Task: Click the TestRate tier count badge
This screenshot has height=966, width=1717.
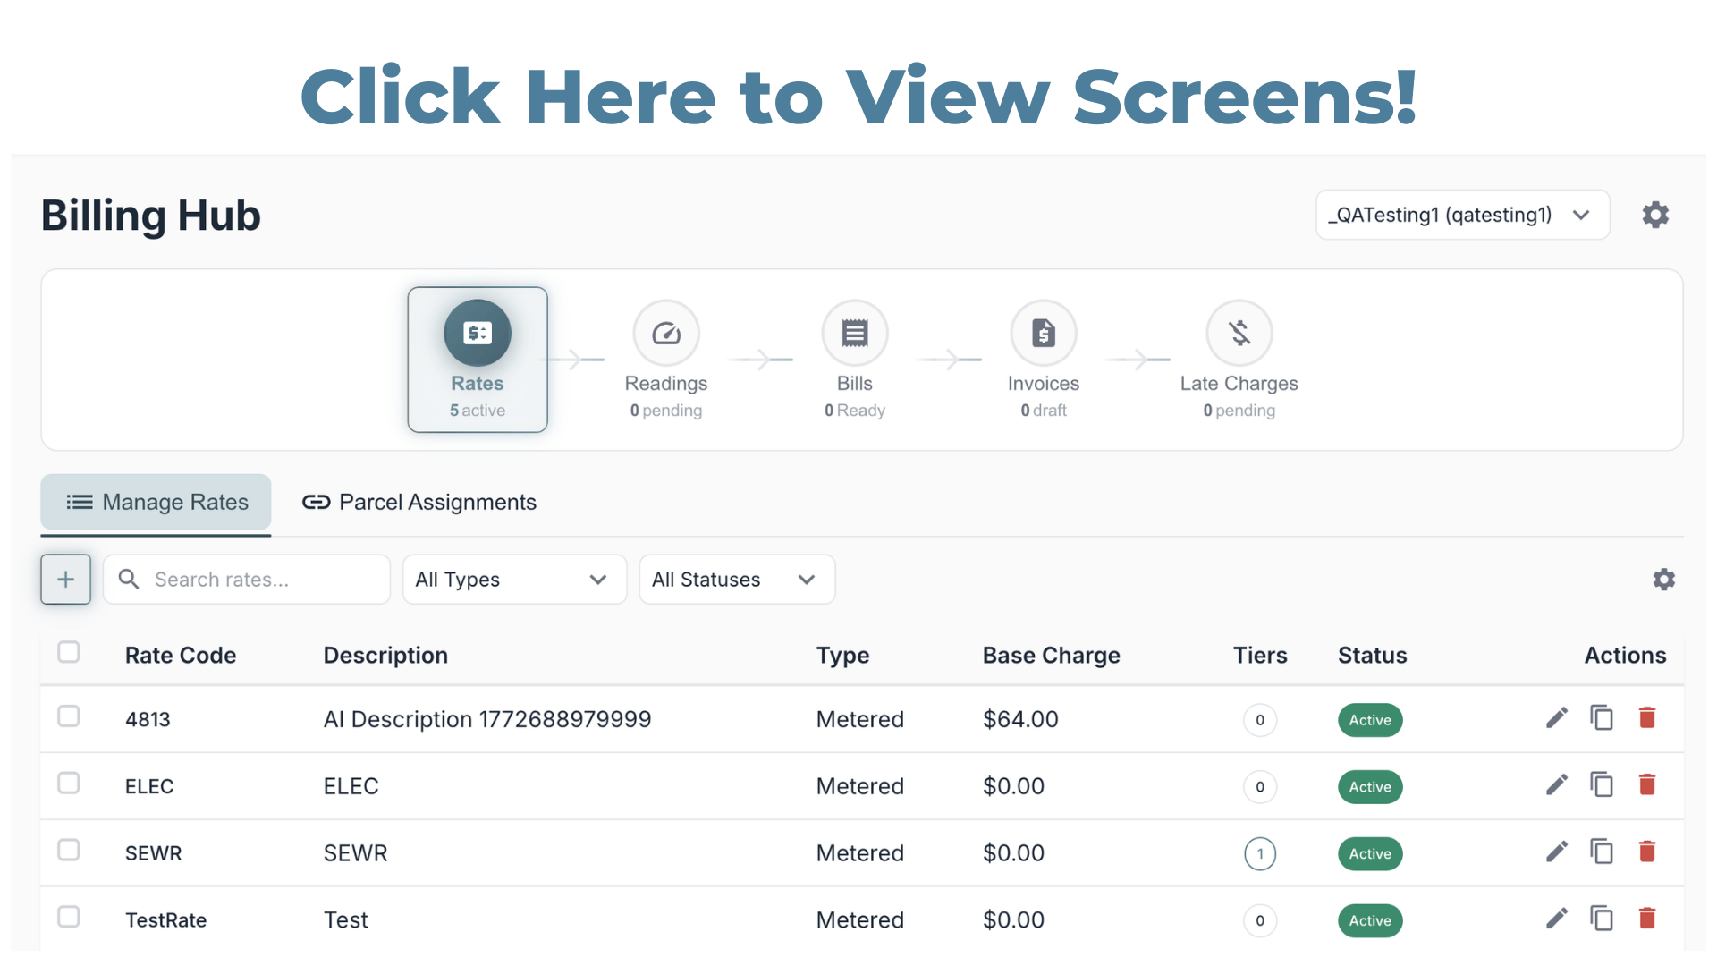Action: 1260,920
